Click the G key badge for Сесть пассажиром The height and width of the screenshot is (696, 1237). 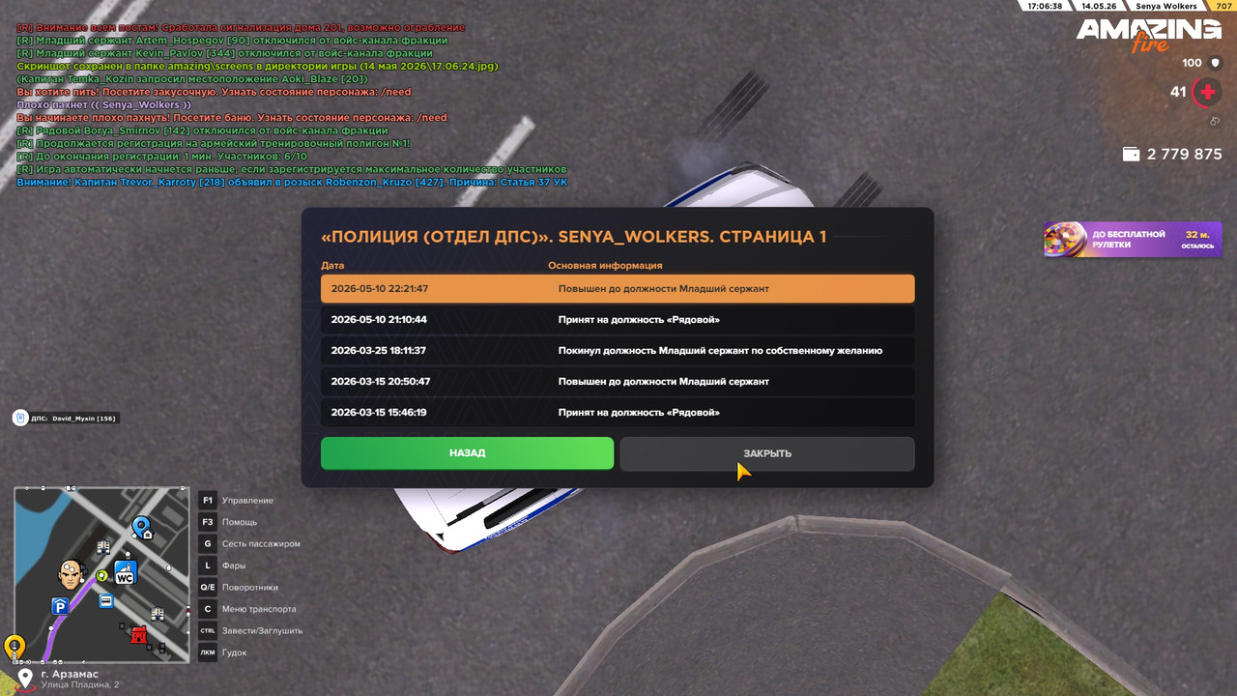(208, 543)
